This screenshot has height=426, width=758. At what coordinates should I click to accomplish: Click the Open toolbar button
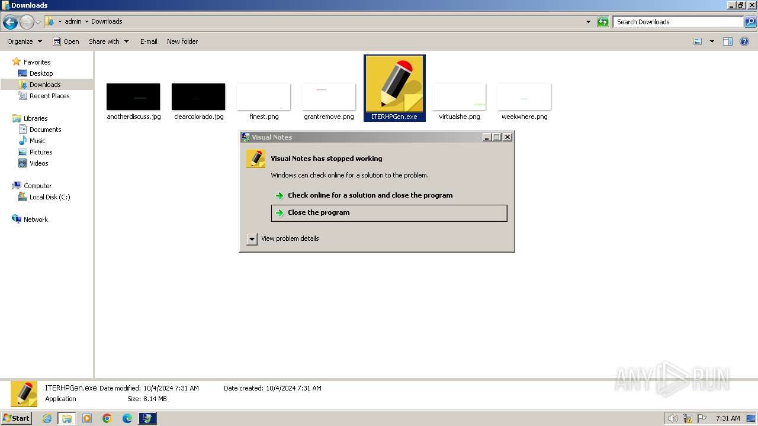(66, 41)
